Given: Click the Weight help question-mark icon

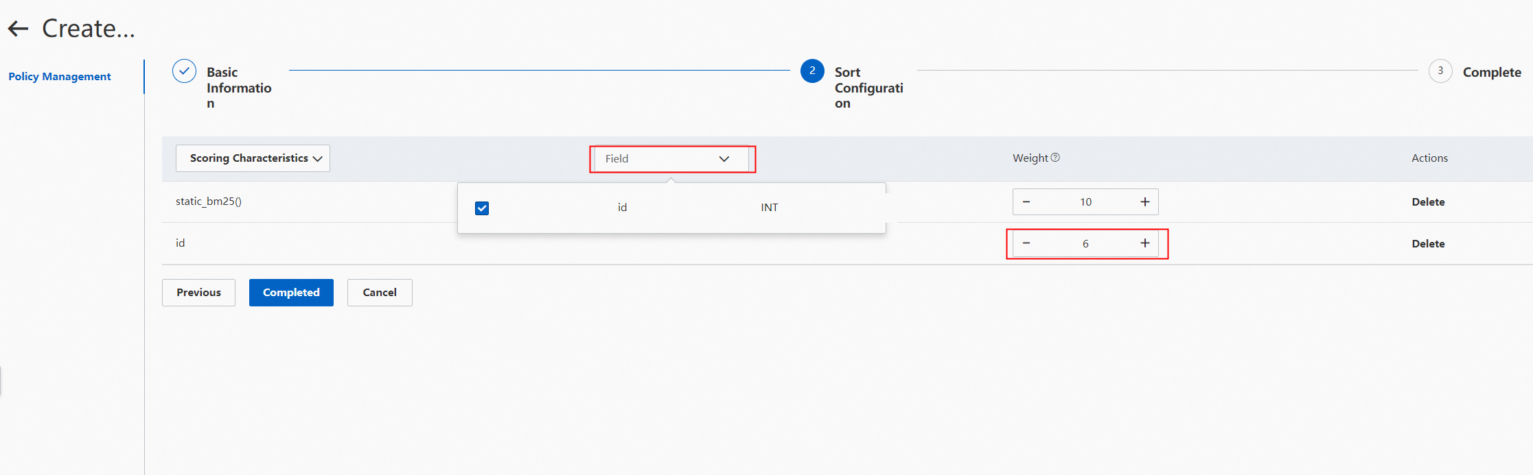Looking at the screenshot, I should click(1056, 158).
